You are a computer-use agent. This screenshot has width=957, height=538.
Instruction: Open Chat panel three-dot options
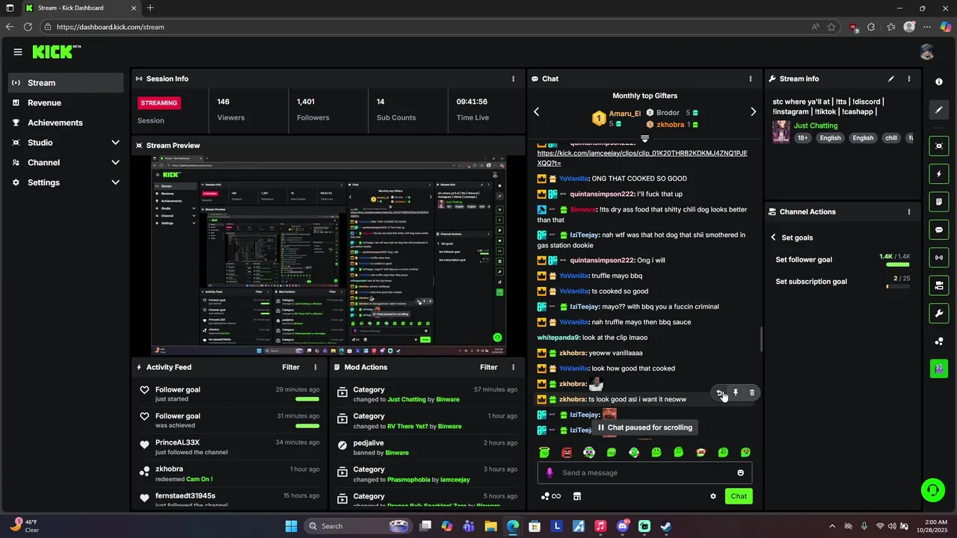(751, 78)
